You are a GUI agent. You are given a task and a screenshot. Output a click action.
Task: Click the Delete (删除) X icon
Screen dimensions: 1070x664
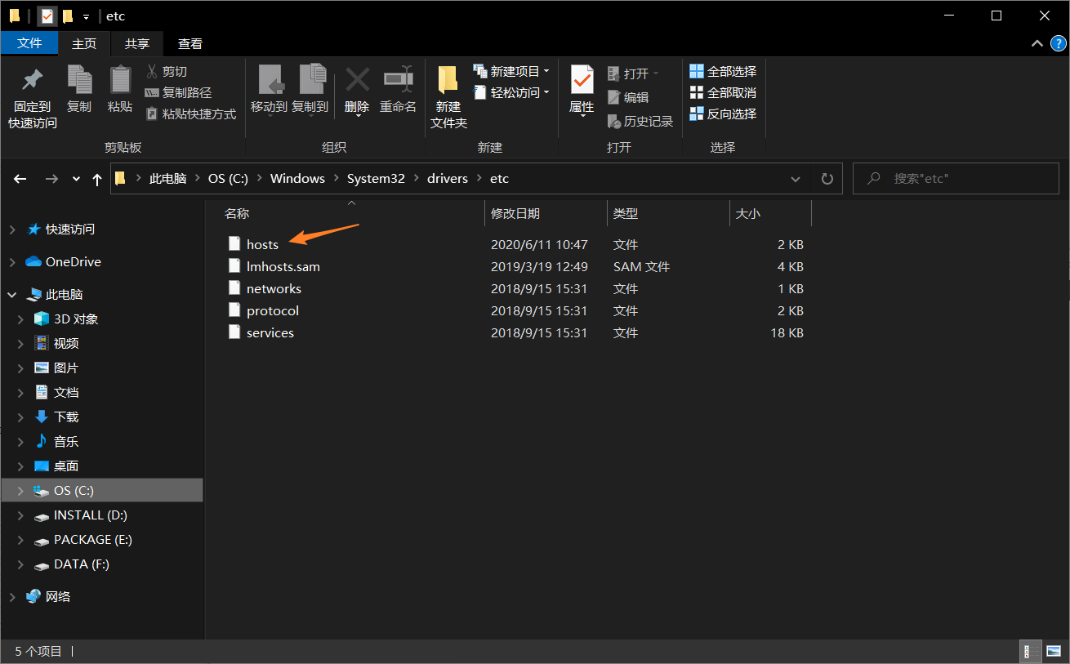click(x=357, y=79)
